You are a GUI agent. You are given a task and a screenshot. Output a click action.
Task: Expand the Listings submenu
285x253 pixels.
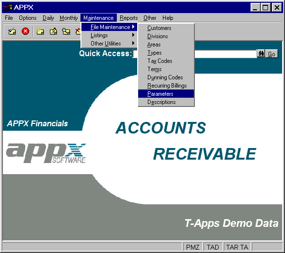pos(109,35)
